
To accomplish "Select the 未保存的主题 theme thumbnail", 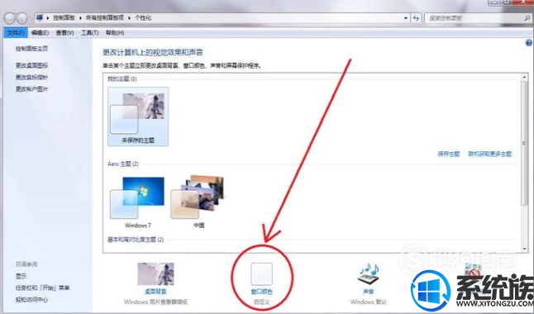I will 138,117.
